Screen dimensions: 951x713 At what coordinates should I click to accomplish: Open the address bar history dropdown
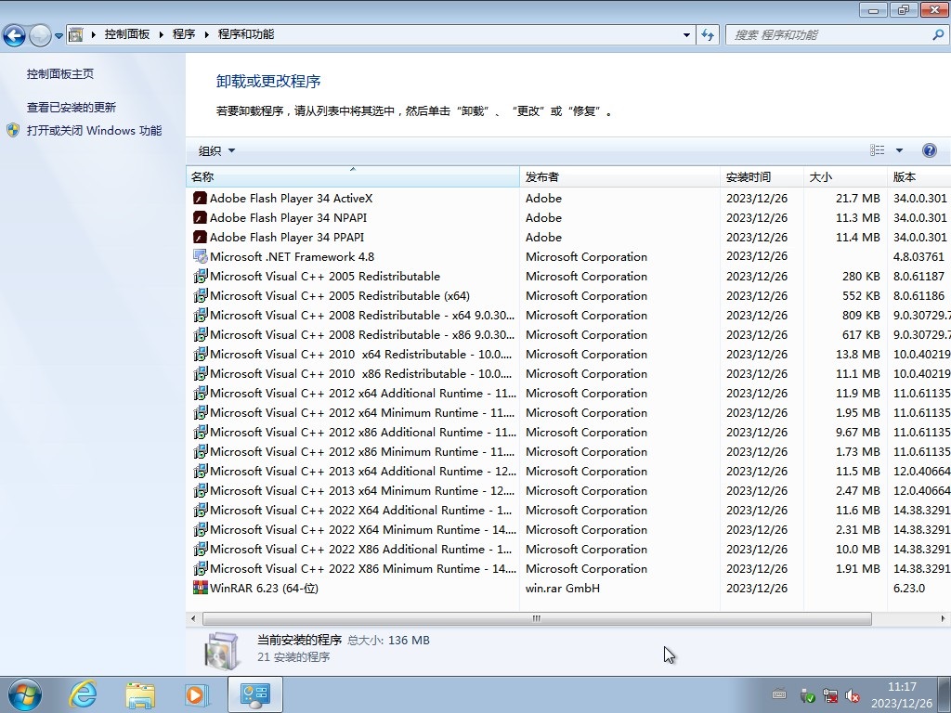(x=684, y=34)
